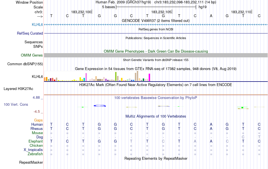Image resolution: width=268 pixels, height=169 pixels.
Task: Select the Human species label
Action: click(x=37, y=124)
